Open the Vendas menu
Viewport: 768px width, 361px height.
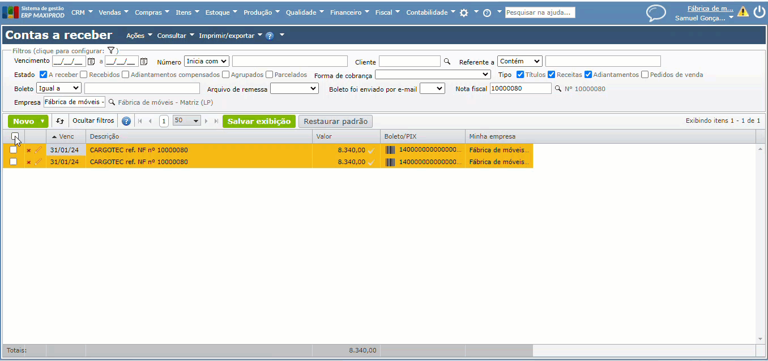pyautogui.click(x=114, y=12)
